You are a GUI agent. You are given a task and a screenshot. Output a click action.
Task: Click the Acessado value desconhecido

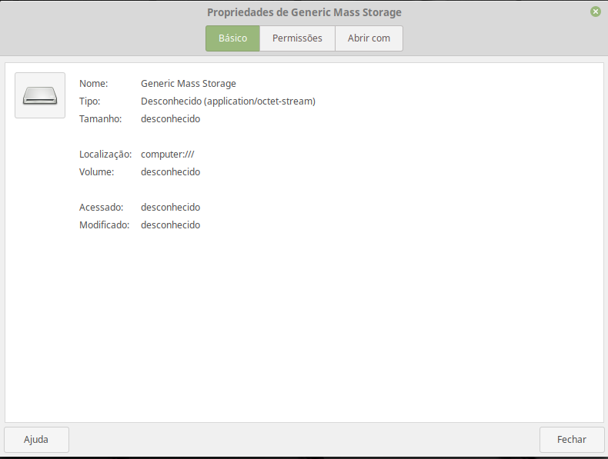click(171, 208)
